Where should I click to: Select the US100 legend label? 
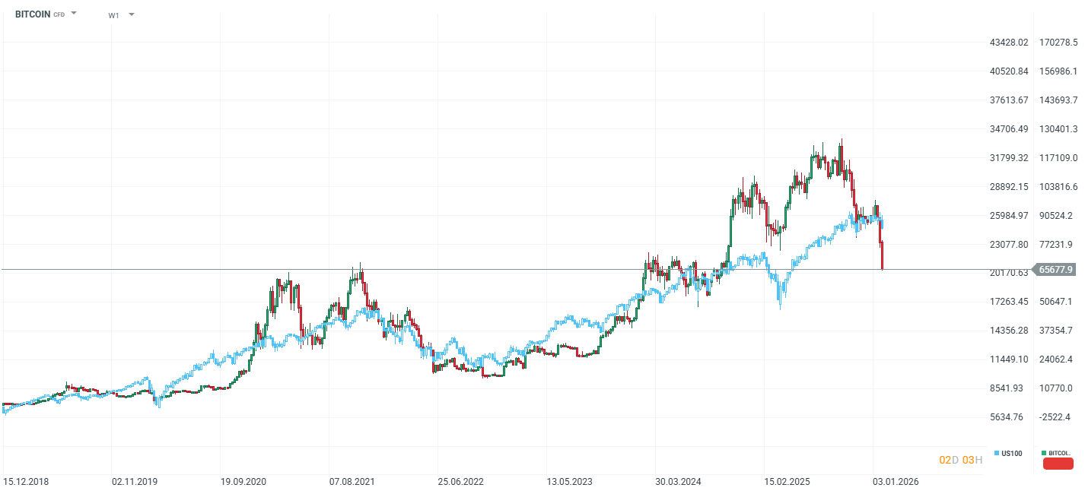(x=1013, y=452)
